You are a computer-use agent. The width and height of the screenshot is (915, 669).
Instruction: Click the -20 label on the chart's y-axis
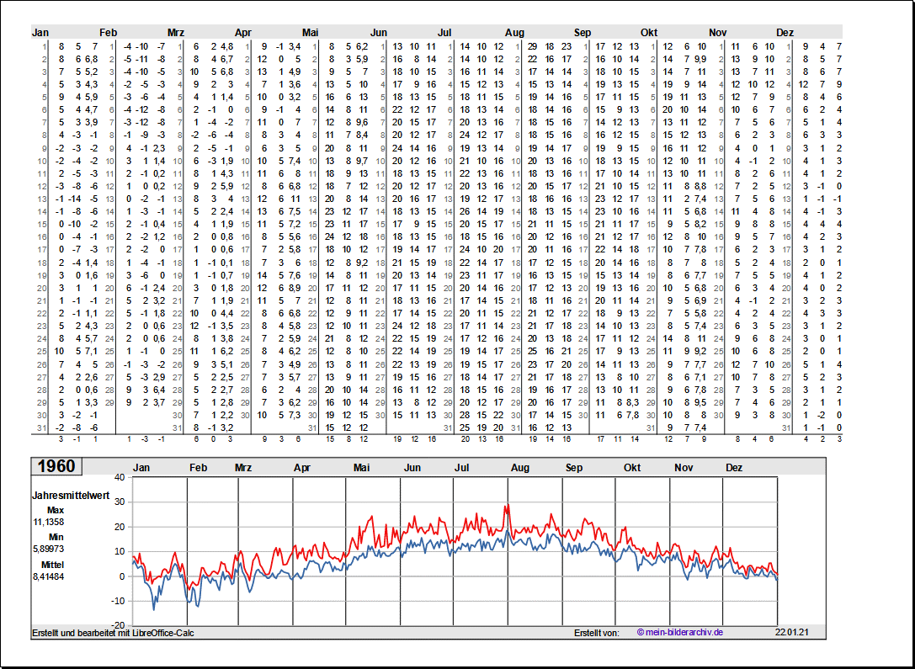tap(117, 625)
